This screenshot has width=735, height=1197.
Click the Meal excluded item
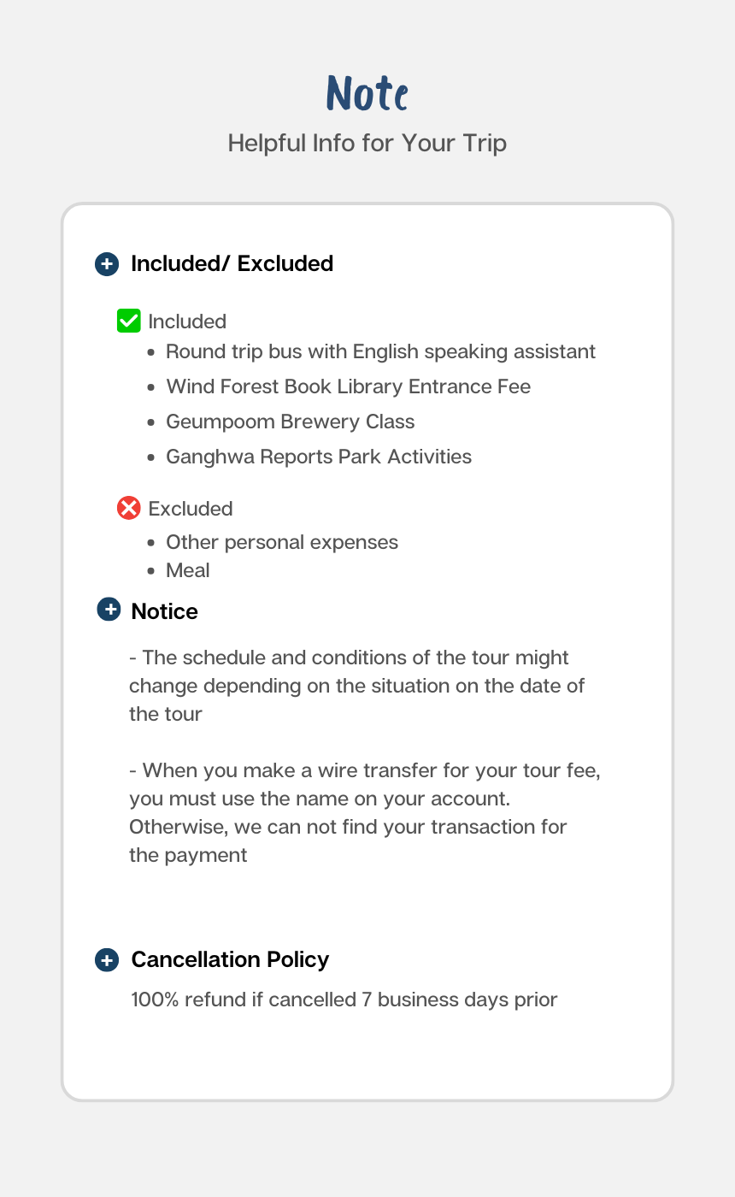click(x=188, y=570)
